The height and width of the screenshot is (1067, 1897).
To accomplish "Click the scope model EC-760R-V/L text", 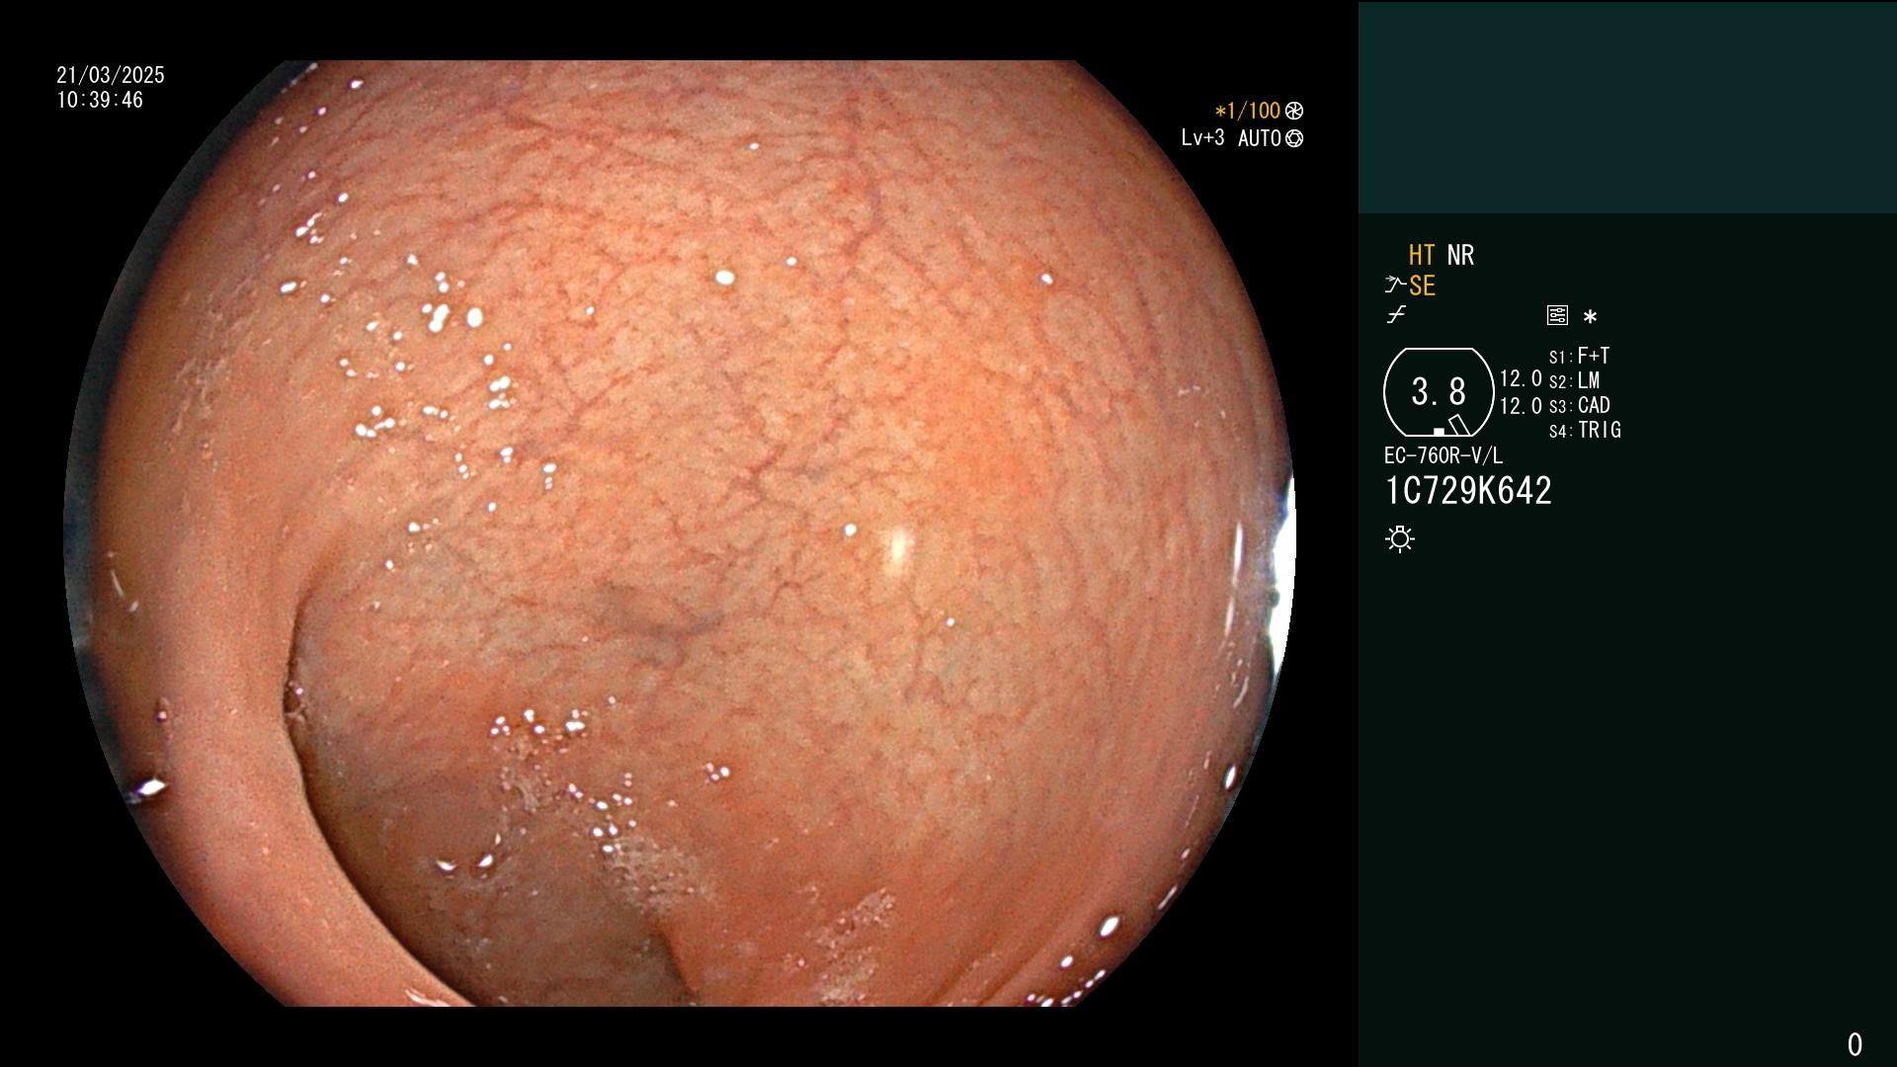I will pyautogui.click(x=1443, y=455).
